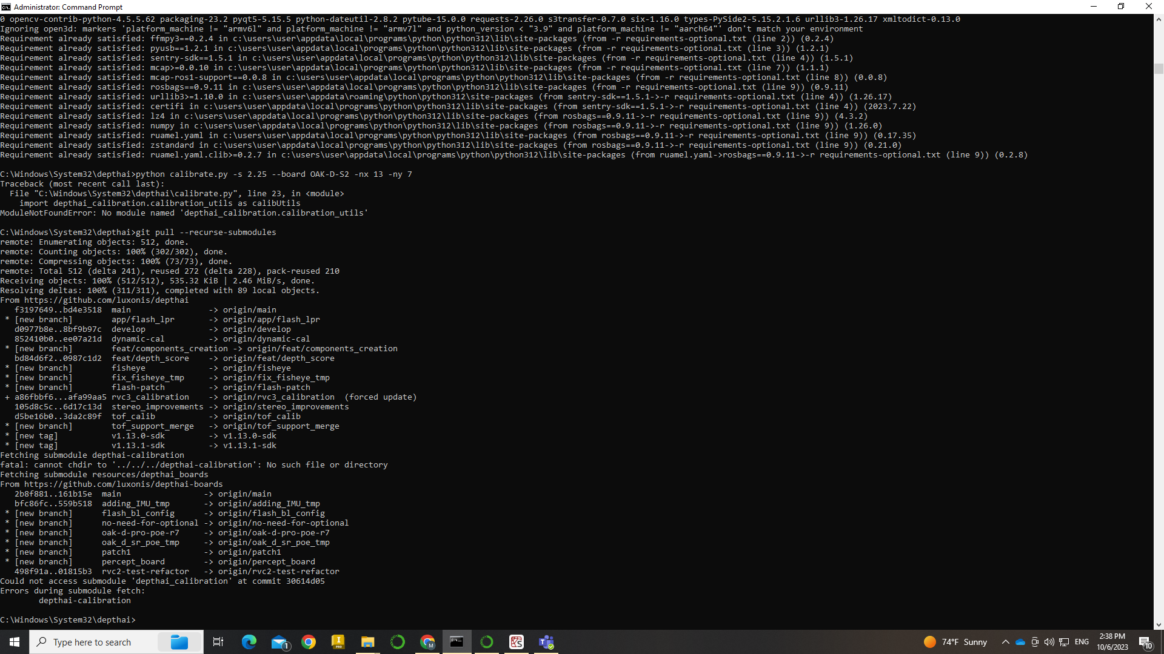Open File Explorer from the taskbar
This screenshot has width=1164, height=654.
click(367, 642)
